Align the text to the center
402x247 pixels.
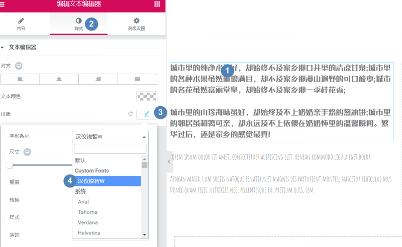click(x=59, y=79)
